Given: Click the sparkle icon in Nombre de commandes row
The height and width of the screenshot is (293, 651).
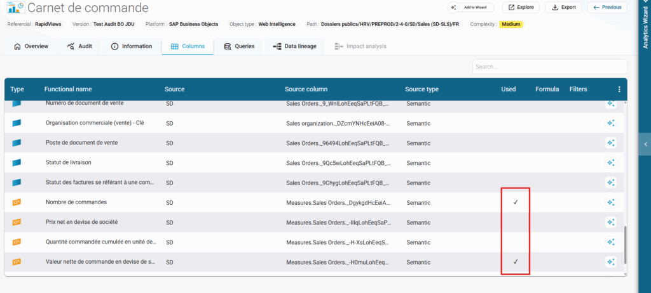Looking at the screenshot, I should click(611, 202).
